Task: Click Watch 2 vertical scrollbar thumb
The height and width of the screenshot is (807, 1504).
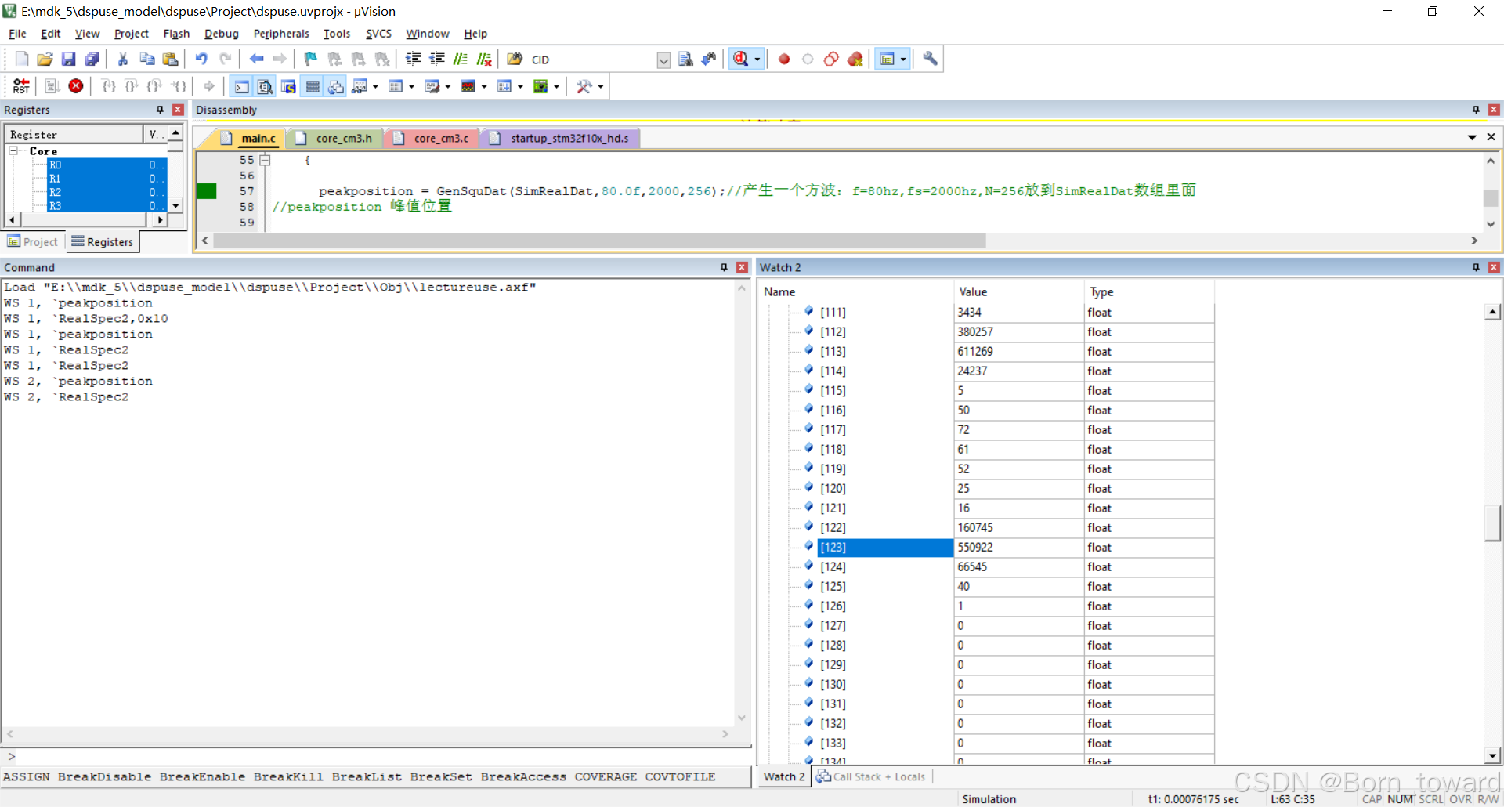Action: click(x=1492, y=523)
